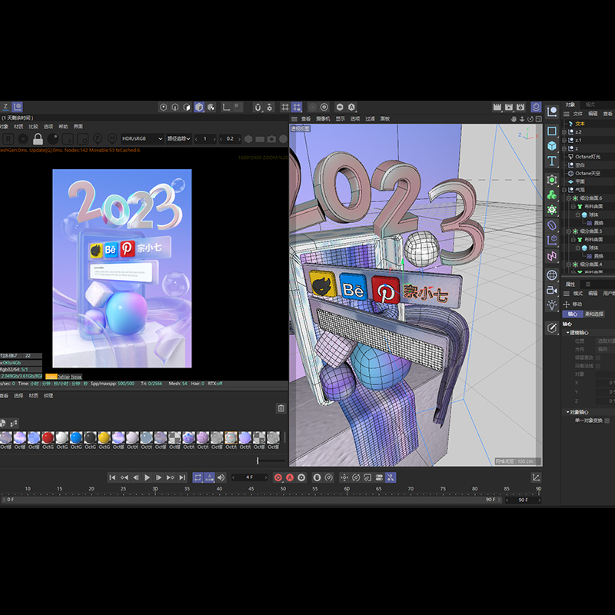
Task: Click the axis mode L icon
Action: click(226, 107)
